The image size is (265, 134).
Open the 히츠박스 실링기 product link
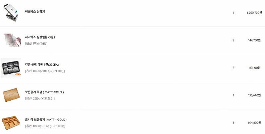click(35, 12)
